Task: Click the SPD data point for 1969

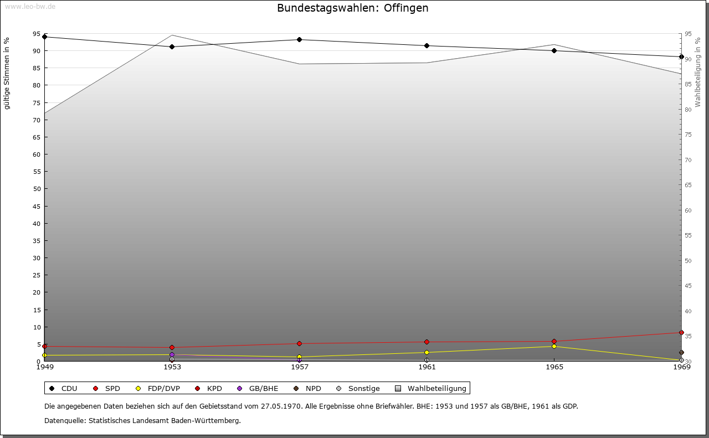Action: click(681, 333)
